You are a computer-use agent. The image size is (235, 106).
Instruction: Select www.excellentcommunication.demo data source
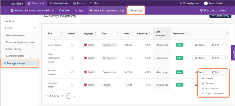32,11
